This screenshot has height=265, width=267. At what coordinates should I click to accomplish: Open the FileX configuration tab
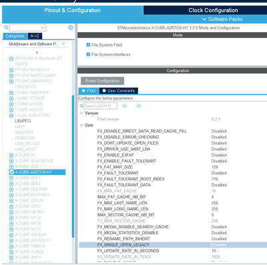tap(89, 91)
